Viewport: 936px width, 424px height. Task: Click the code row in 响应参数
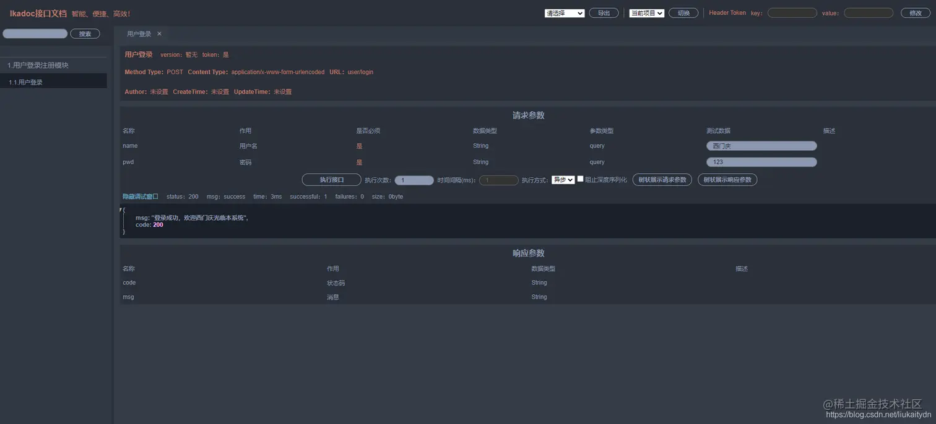coord(528,282)
